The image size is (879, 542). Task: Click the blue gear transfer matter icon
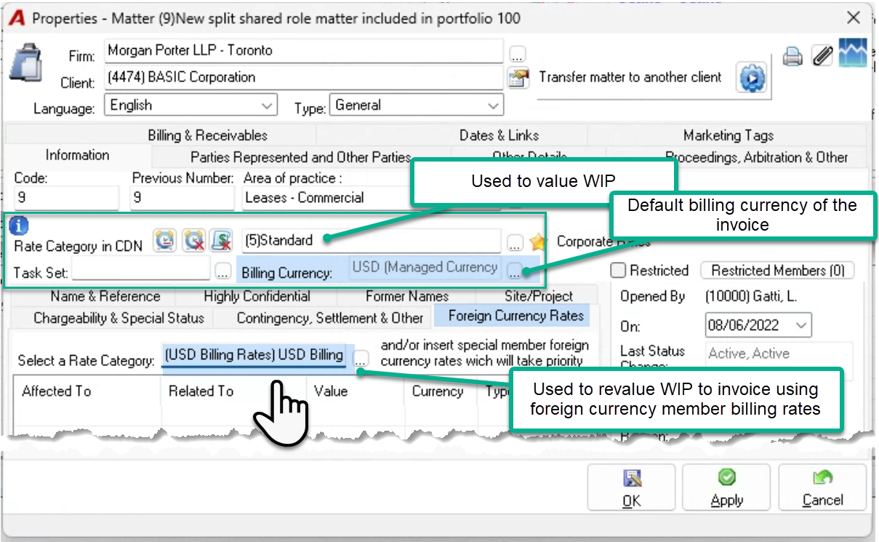coord(752,77)
